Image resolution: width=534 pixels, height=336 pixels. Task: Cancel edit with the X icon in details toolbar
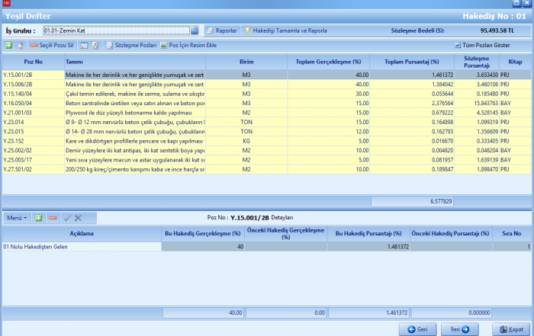(78, 217)
